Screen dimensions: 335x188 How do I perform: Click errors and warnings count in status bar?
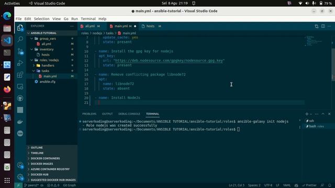[53, 185]
